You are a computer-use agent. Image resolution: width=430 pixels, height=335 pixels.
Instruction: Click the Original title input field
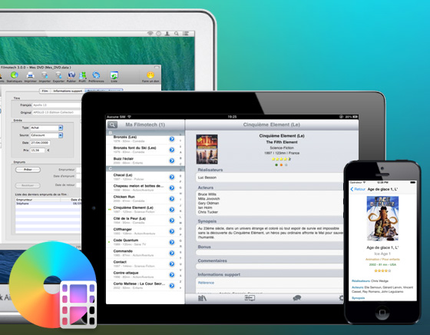(57, 112)
